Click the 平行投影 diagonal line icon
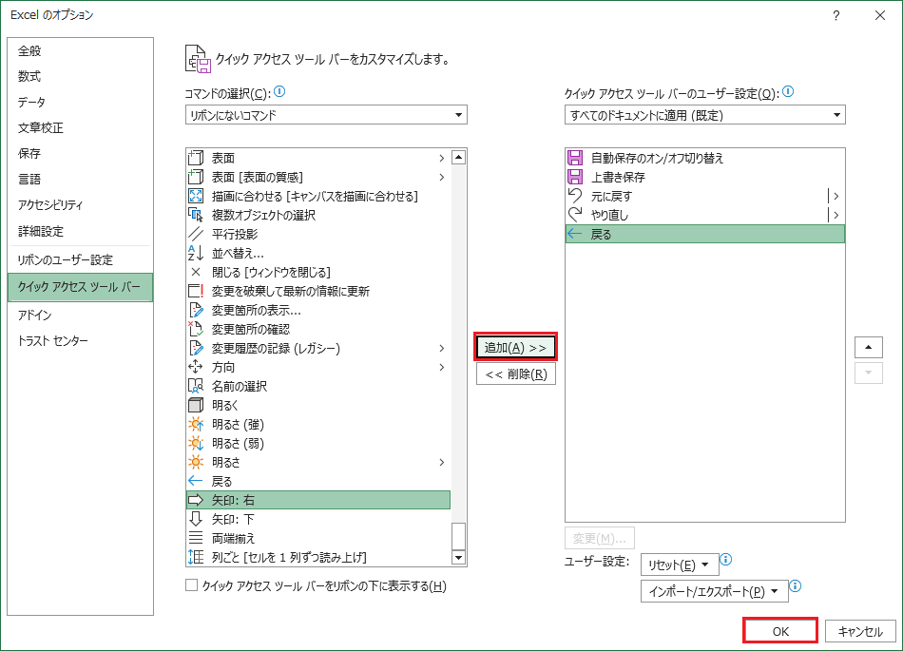 pyautogui.click(x=197, y=234)
